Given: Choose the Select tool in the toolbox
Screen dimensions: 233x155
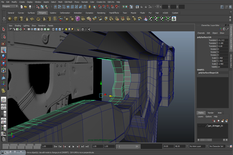Looking at the screenshot, I should click(x=3, y=29).
